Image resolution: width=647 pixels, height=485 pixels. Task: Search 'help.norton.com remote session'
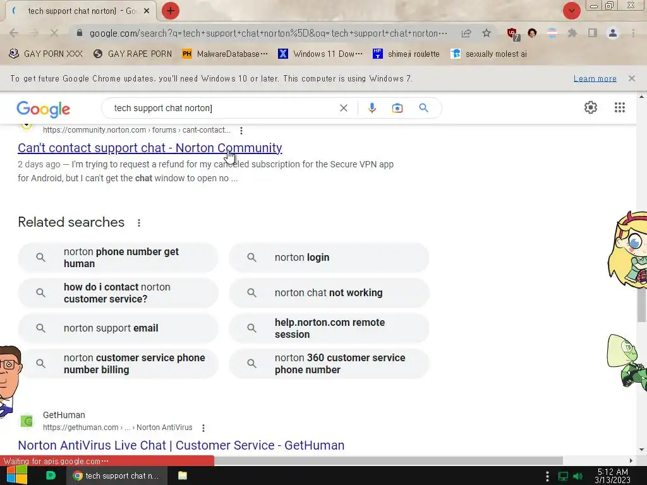[329, 328]
